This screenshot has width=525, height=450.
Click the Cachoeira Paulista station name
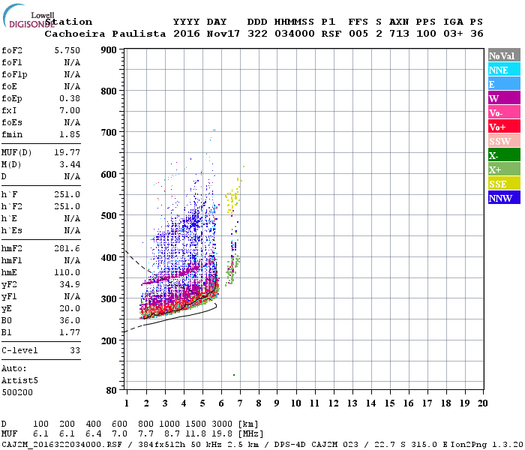click(105, 34)
